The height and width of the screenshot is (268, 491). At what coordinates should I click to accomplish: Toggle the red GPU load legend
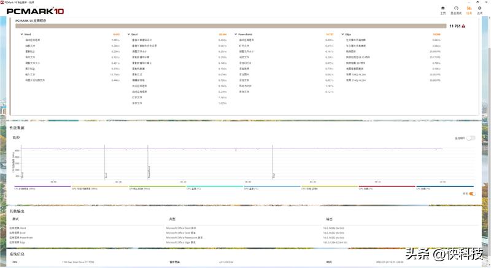tap(387, 188)
